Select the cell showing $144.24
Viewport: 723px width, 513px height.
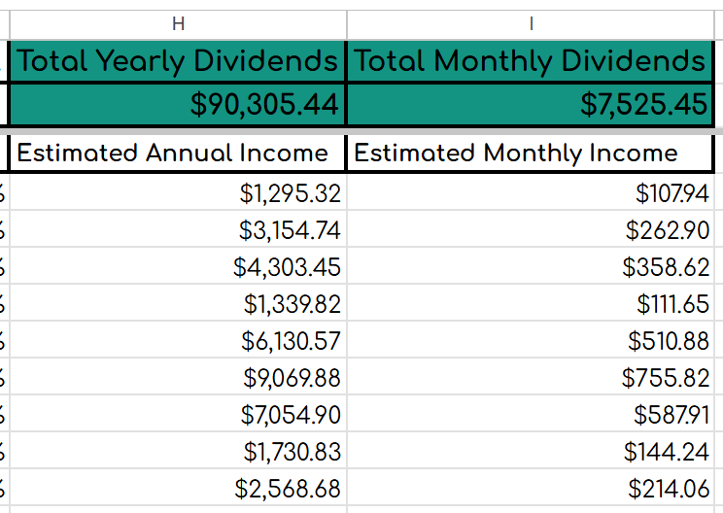(531, 450)
